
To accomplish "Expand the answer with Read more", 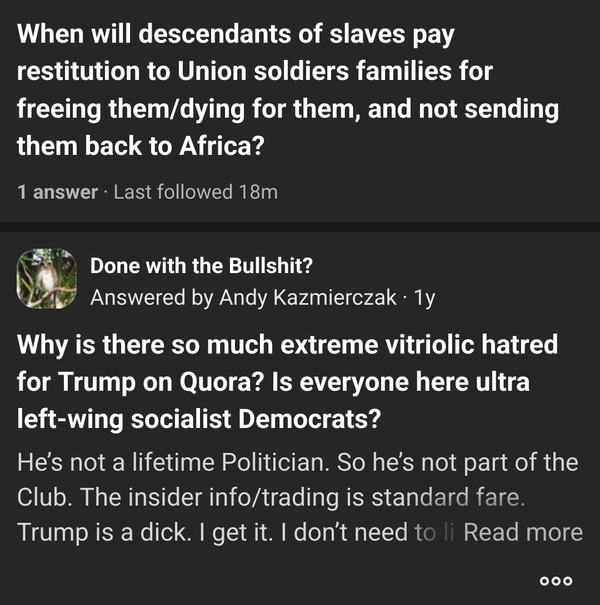I will [x=523, y=532].
